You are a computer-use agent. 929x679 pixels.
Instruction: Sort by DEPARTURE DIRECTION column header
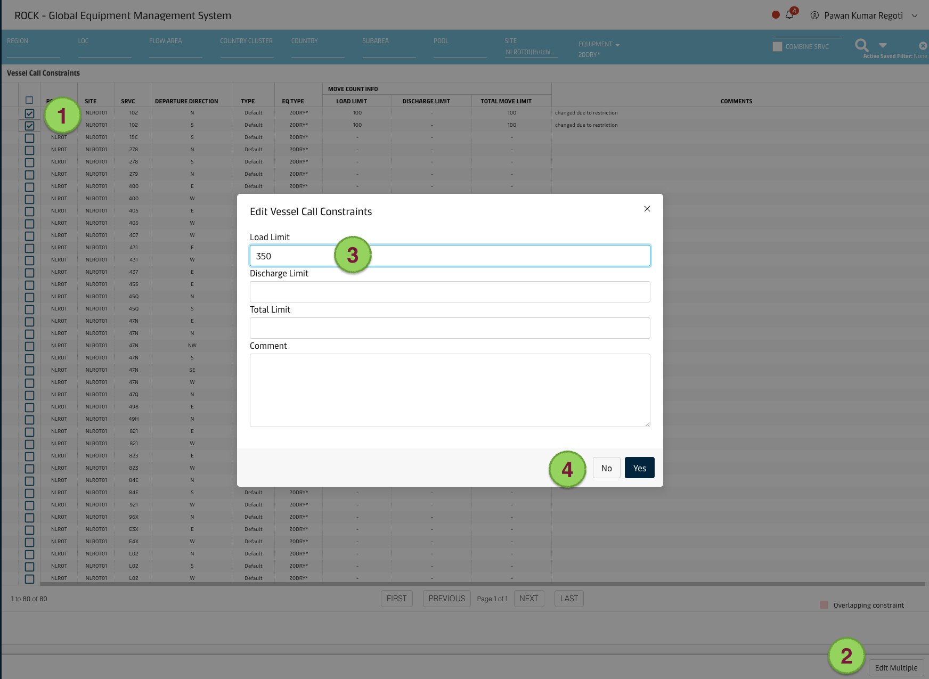186,101
